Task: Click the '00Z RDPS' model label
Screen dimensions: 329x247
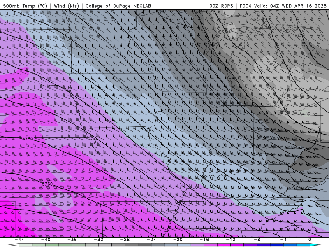Action: (221, 6)
